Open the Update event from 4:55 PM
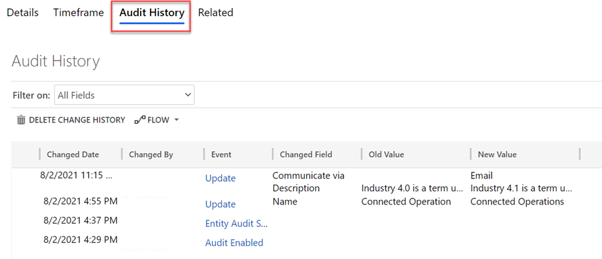This screenshot has width=602, height=259. coord(221,204)
